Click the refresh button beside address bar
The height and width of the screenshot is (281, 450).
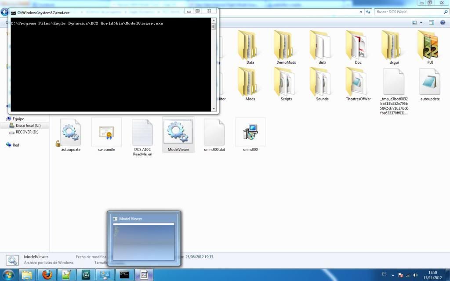(x=369, y=12)
